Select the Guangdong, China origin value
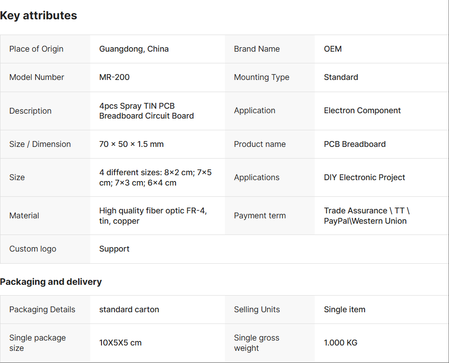The height and width of the screenshot is (363, 449). [x=134, y=49]
